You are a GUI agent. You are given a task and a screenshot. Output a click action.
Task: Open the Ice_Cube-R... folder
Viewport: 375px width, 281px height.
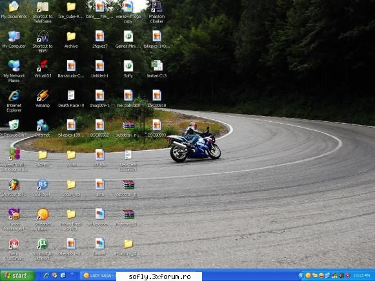[71, 10]
